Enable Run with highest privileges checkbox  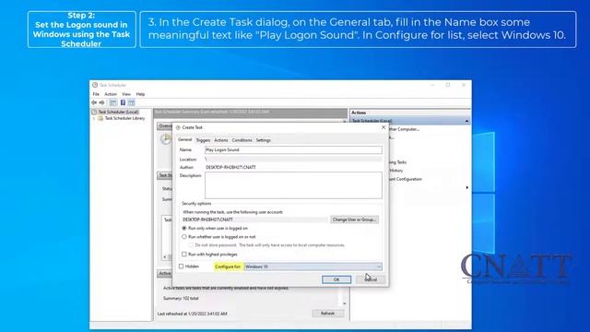184,255
